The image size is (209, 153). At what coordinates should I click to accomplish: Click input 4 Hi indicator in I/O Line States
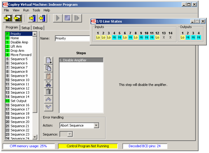point(114,37)
